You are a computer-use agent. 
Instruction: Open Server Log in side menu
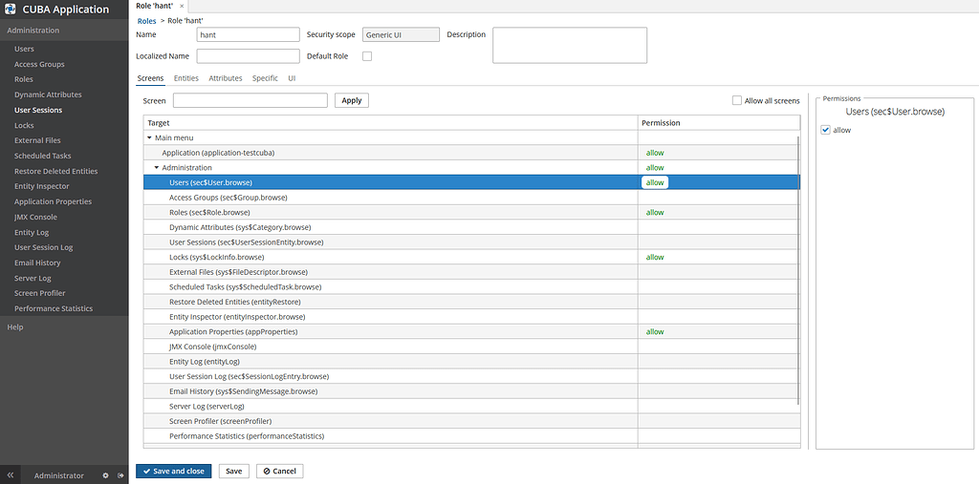click(33, 278)
